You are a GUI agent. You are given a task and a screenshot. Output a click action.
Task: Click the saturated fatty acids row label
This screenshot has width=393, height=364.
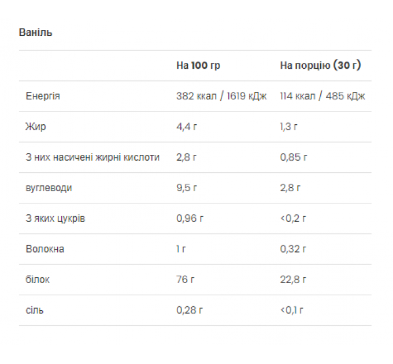(x=92, y=157)
